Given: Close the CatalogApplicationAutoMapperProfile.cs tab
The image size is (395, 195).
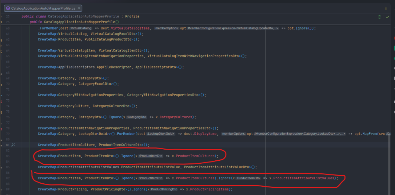Looking at the screenshot, I should point(78,8).
